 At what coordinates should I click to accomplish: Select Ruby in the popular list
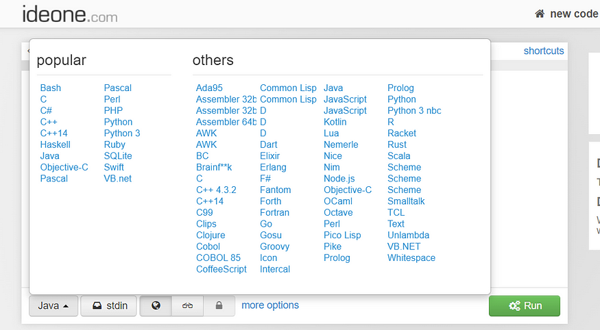(115, 144)
